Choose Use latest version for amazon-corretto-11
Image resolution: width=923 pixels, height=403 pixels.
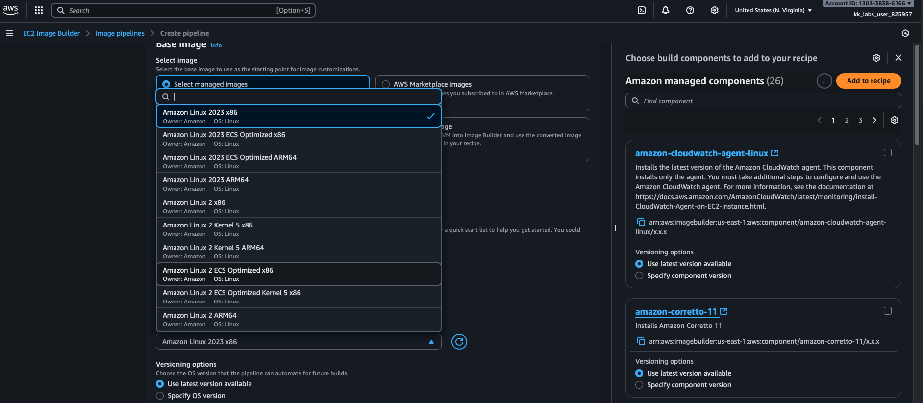coord(639,373)
